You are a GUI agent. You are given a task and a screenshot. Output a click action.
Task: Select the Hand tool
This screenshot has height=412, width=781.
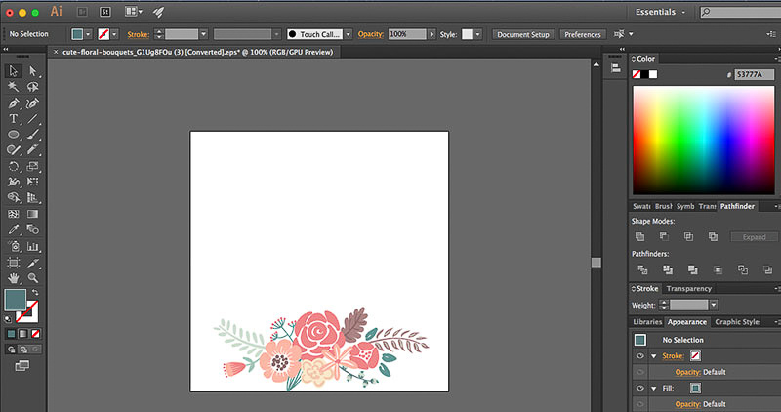click(14, 278)
